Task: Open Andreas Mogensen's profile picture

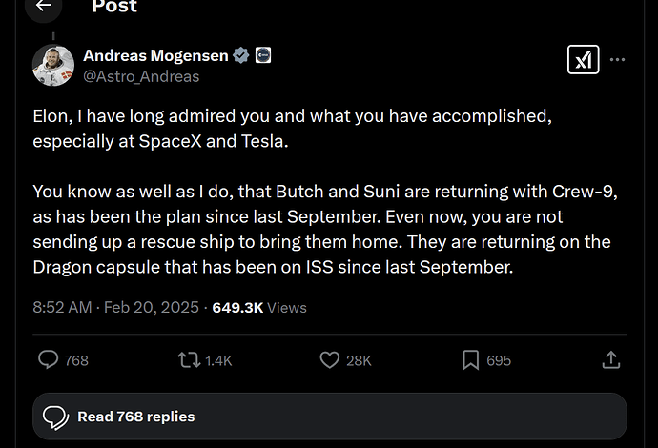Action: tap(53, 66)
